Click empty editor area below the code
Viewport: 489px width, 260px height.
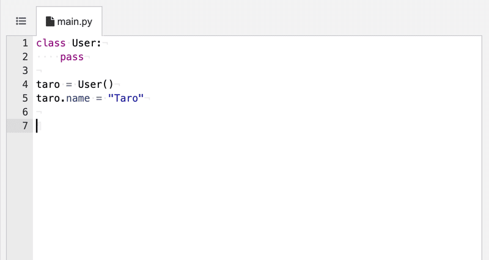(244, 195)
